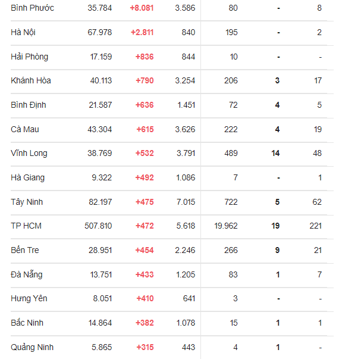Click Hà Nội's +2.811 new cases value

tap(142, 32)
